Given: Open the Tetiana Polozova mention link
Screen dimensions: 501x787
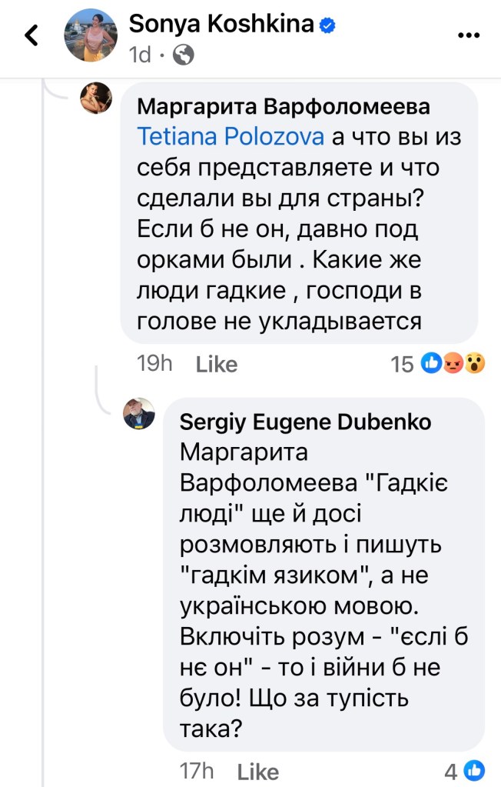Looking at the screenshot, I should click(231, 136).
